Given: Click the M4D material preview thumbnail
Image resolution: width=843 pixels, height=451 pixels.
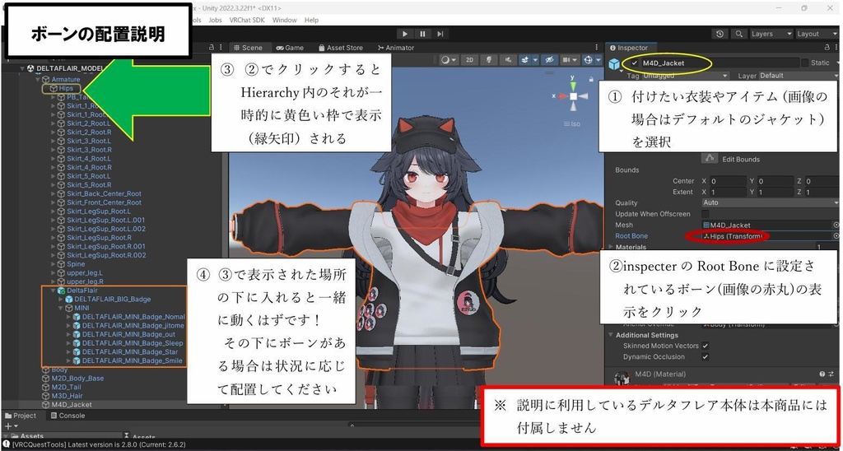Looking at the screenshot, I should click(622, 378).
